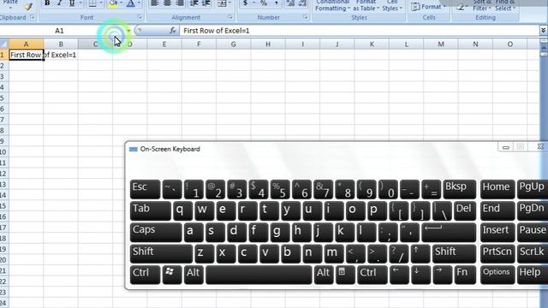Click the Bksp key on On-Screen Keyboard
This screenshot has height=308, width=548.
point(459,189)
